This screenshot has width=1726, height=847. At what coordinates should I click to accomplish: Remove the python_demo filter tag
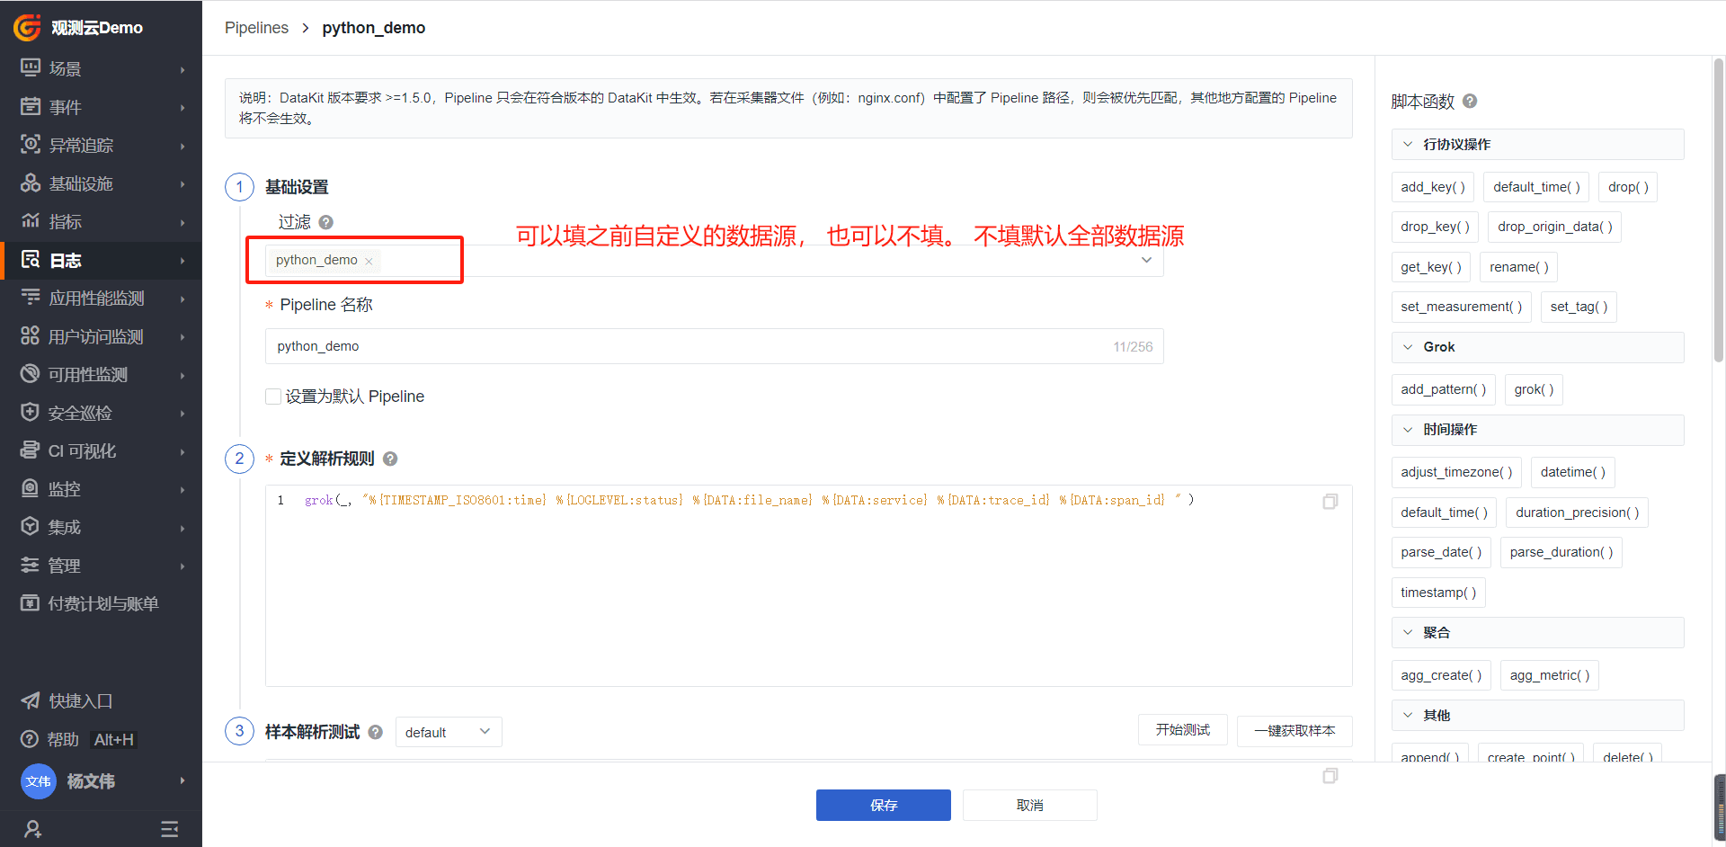coord(369,261)
